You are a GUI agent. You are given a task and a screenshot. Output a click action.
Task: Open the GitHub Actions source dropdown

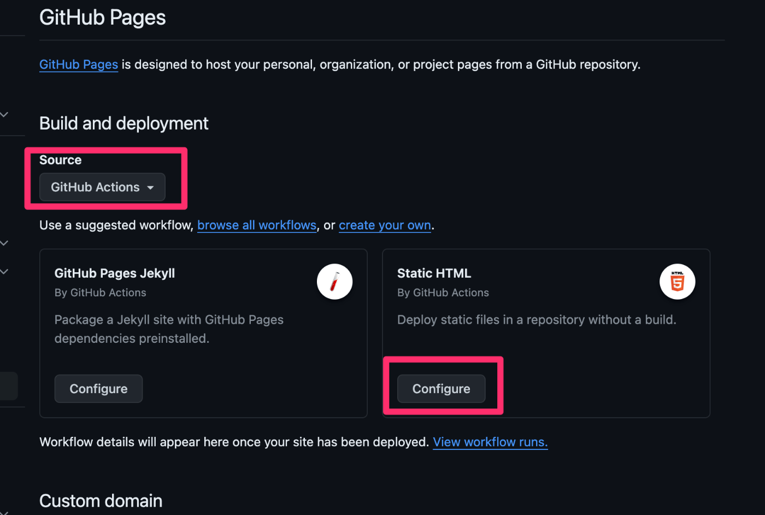(102, 187)
